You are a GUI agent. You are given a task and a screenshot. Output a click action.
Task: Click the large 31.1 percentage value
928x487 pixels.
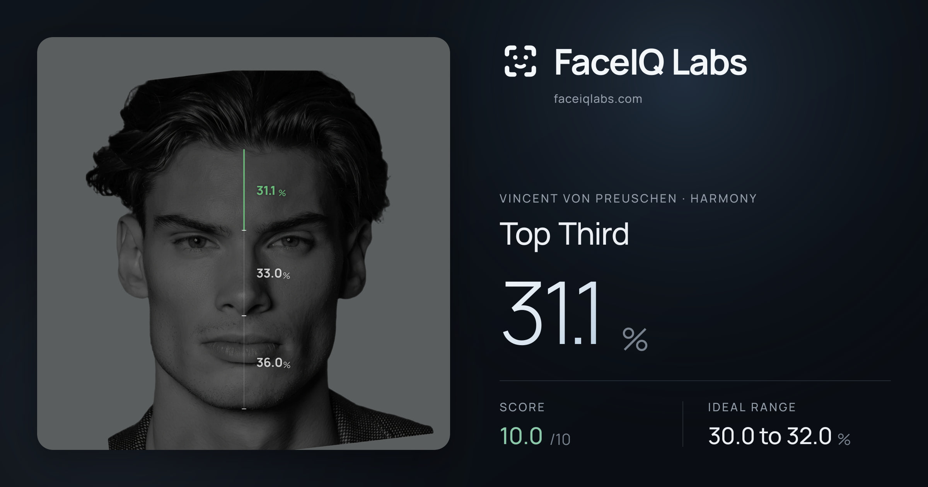point(551,313)
